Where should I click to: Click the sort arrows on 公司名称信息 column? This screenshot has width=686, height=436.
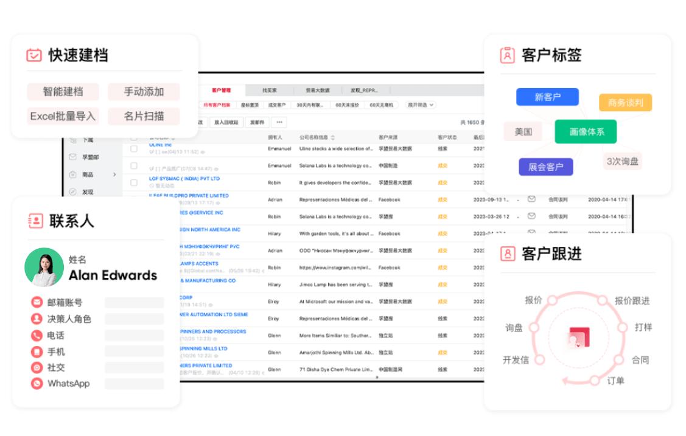(334, 136)
